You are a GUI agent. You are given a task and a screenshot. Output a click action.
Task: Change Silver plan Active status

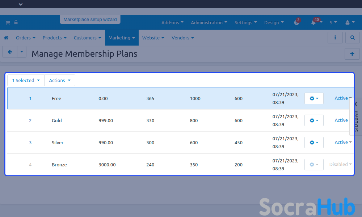point(343,142)
